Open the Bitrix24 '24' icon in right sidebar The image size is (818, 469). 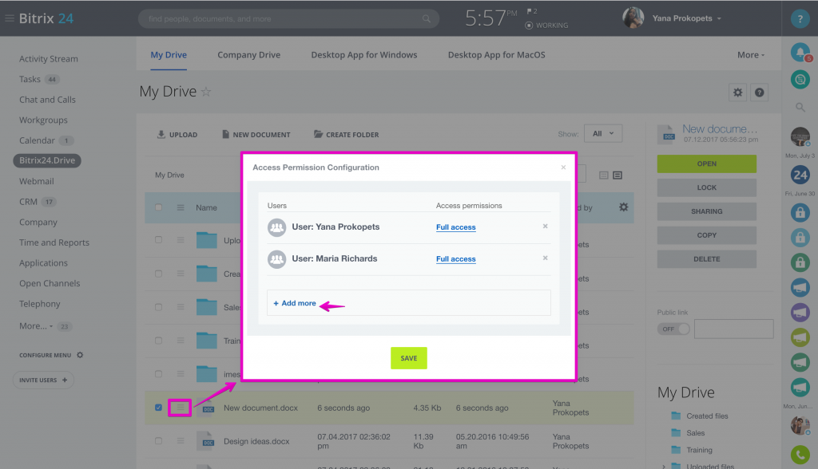(x=800, y=175)
